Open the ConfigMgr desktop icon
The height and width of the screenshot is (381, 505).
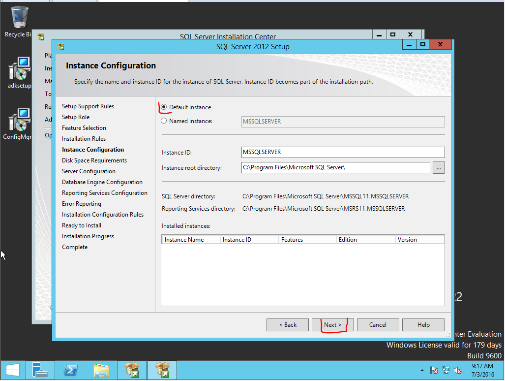(17, 124)
